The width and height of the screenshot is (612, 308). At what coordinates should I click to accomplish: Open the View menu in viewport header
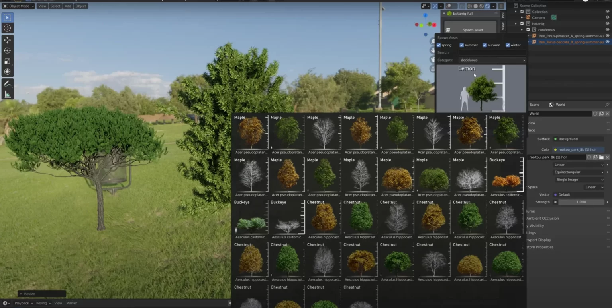coord(42,6)
